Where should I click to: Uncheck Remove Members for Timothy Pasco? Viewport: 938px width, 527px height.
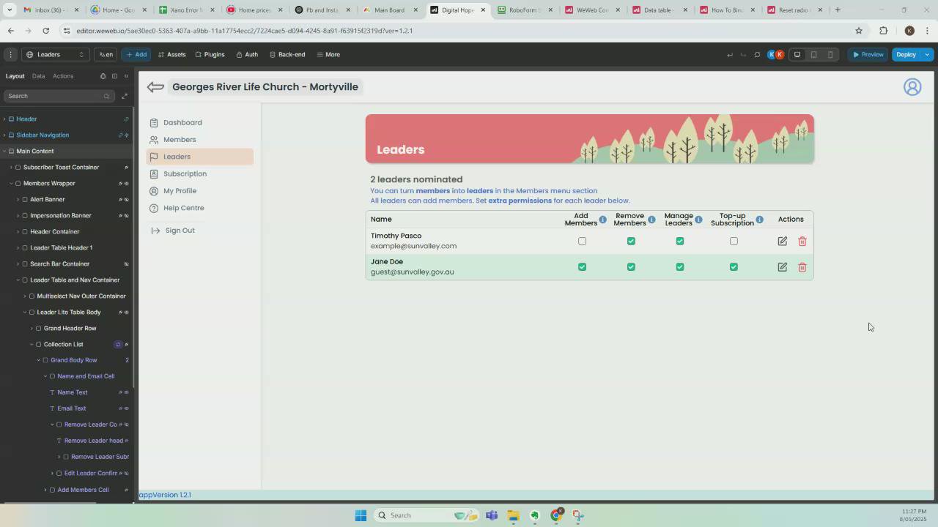click(x=631, y=242)
